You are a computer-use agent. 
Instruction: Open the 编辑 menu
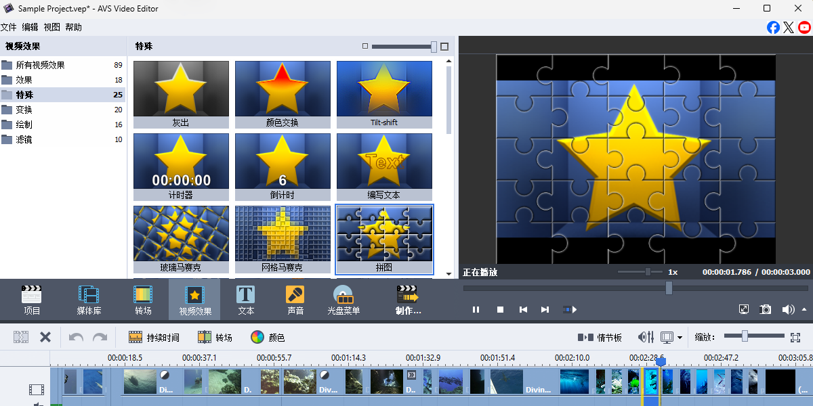(x=30, y=27)
